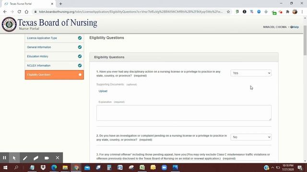Open File Explorer from the taskbar
Image resolution: width=307 pixels, height=172 pixels.
(x=65, y=168)
